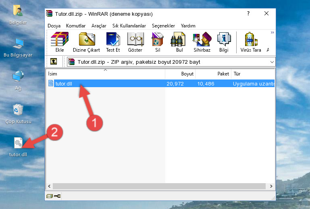Click the horizontal scrollbar right arrow
The width and height of the screenshot is (310, 209).
271,186
